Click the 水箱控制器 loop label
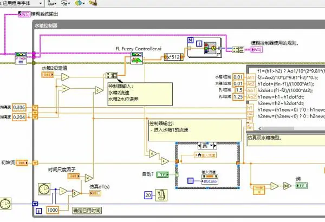The image size is (325, 222). pyautogui.click(x=46, y=25)
